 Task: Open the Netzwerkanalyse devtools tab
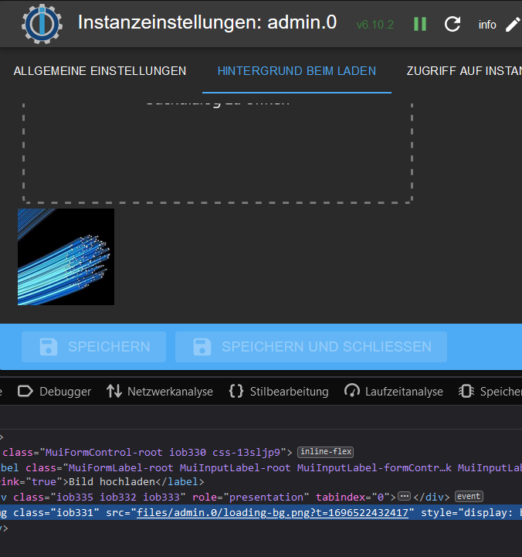pyautogui.click(x=160, y=392)
